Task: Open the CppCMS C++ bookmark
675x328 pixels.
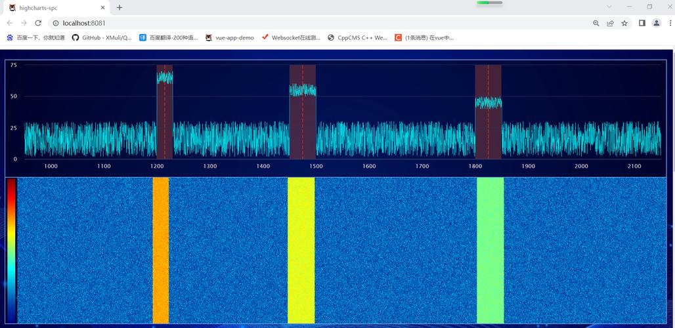Action: 358,38
